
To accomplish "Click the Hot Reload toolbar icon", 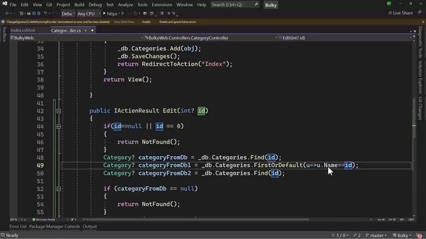I will (136, 13).
